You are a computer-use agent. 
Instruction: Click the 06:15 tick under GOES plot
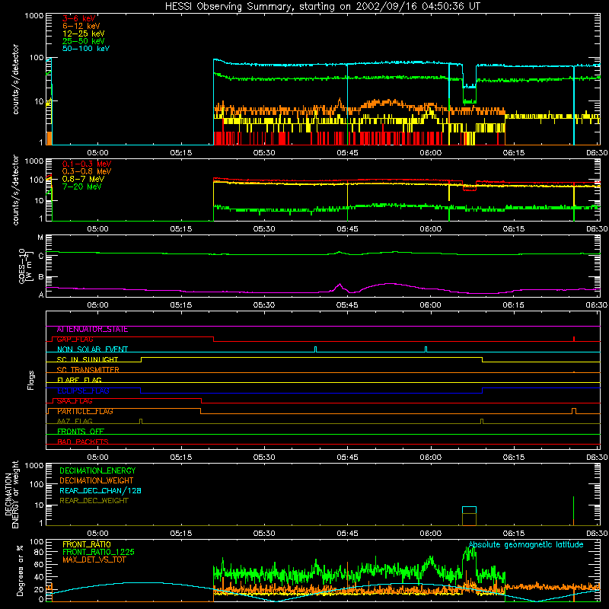pyautogui.click(x=513, y=305)
